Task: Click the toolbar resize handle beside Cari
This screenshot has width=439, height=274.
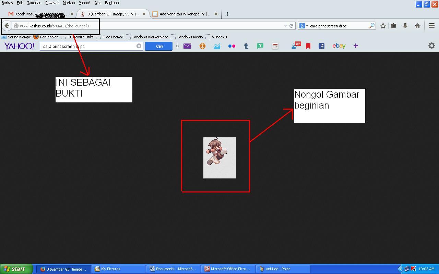Action: click(x=177, y=46)
